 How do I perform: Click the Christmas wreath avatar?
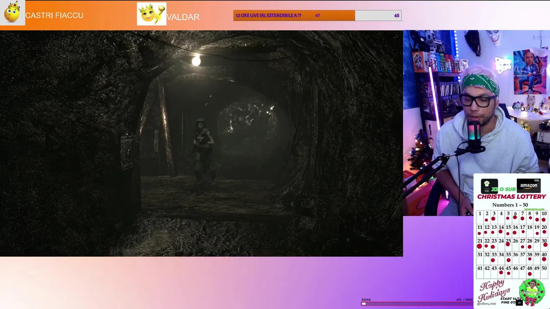[x=532, y=292]
